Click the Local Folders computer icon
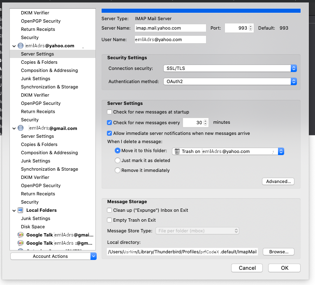315x285 pixels. pos(21,210)
